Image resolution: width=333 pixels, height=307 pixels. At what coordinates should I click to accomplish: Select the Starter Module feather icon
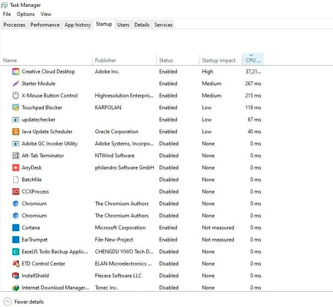pos(16,84)
